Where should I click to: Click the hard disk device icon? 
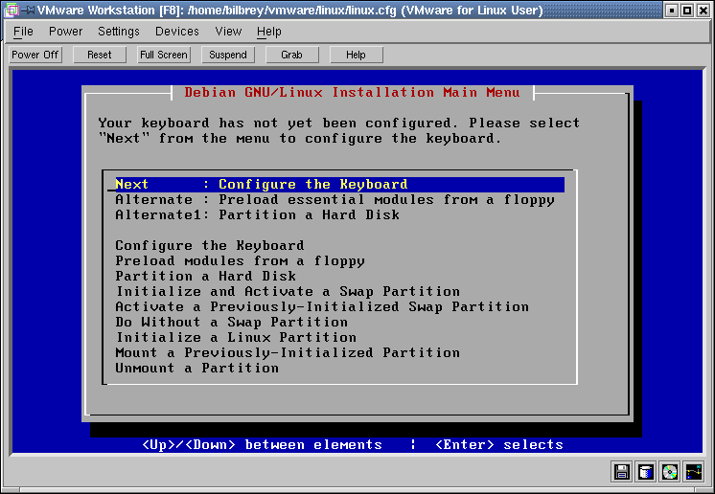point(646,472)
